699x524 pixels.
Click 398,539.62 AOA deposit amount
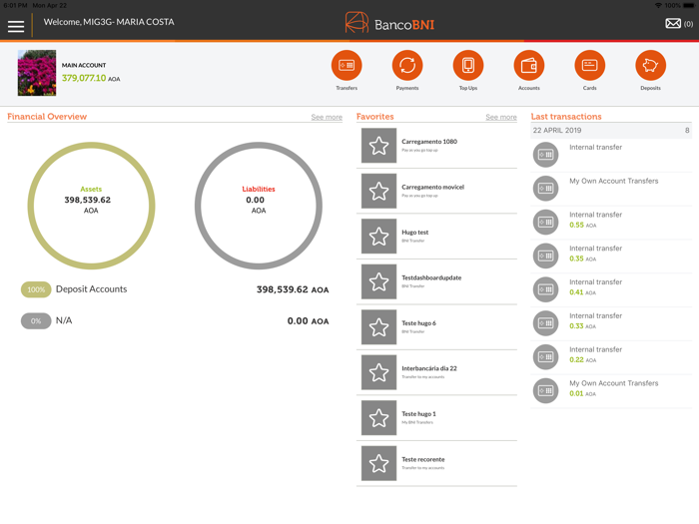[293, 289]
